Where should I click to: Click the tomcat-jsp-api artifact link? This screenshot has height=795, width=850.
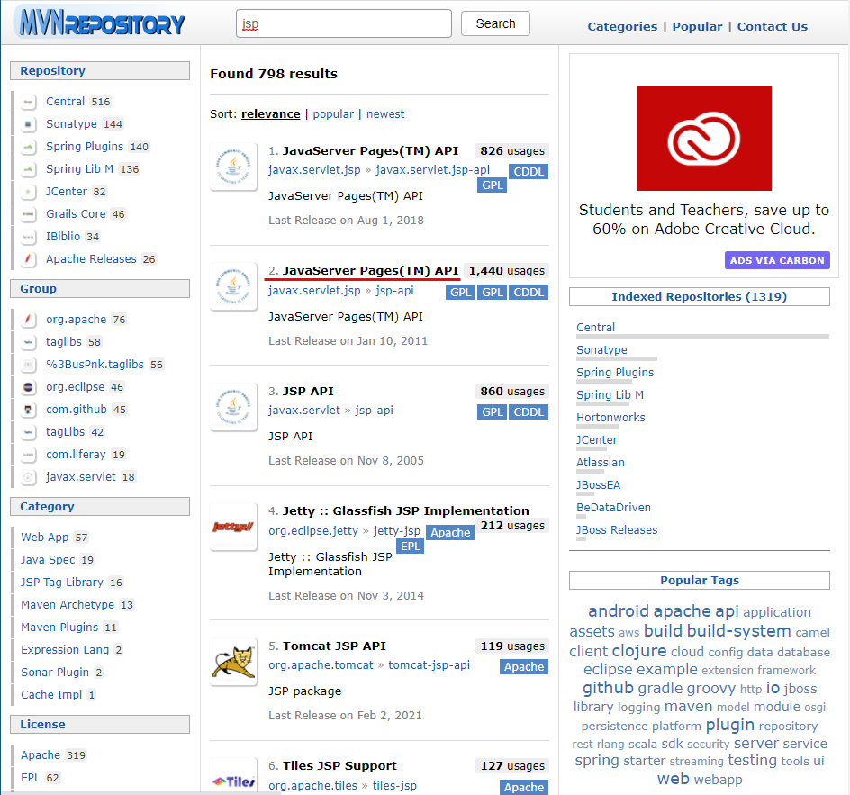(429, 665)
